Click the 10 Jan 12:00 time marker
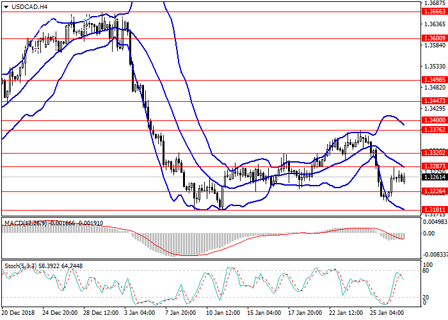Viewport: 448px width, 320px height. point(222,313)
